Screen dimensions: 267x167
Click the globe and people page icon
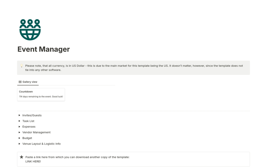point(30,30)
